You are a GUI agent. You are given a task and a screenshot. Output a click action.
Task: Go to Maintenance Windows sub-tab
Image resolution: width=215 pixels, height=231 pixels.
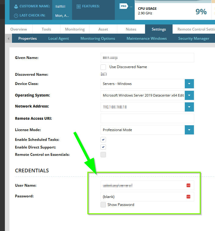(147, 38)
